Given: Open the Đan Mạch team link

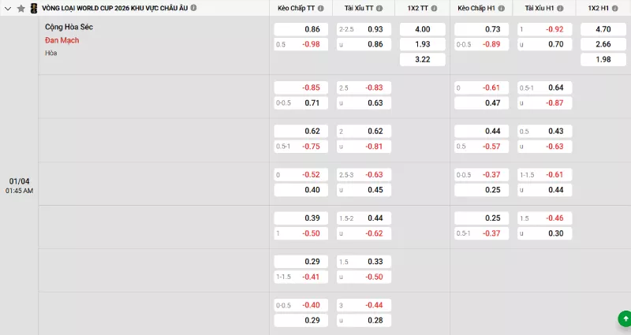Looking at the screenshot, I should 62,40.
